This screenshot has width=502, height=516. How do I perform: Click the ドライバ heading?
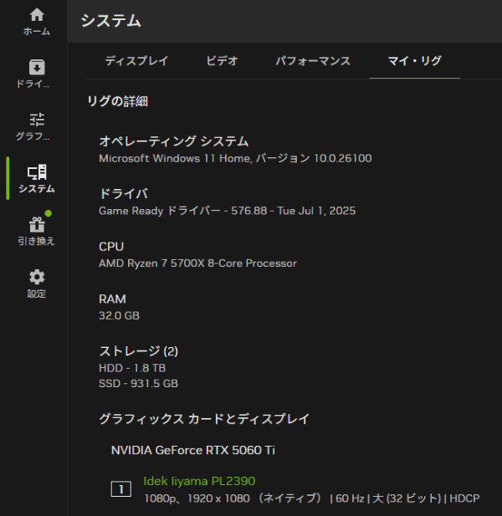pyautogui.click(x=124, y=193)
